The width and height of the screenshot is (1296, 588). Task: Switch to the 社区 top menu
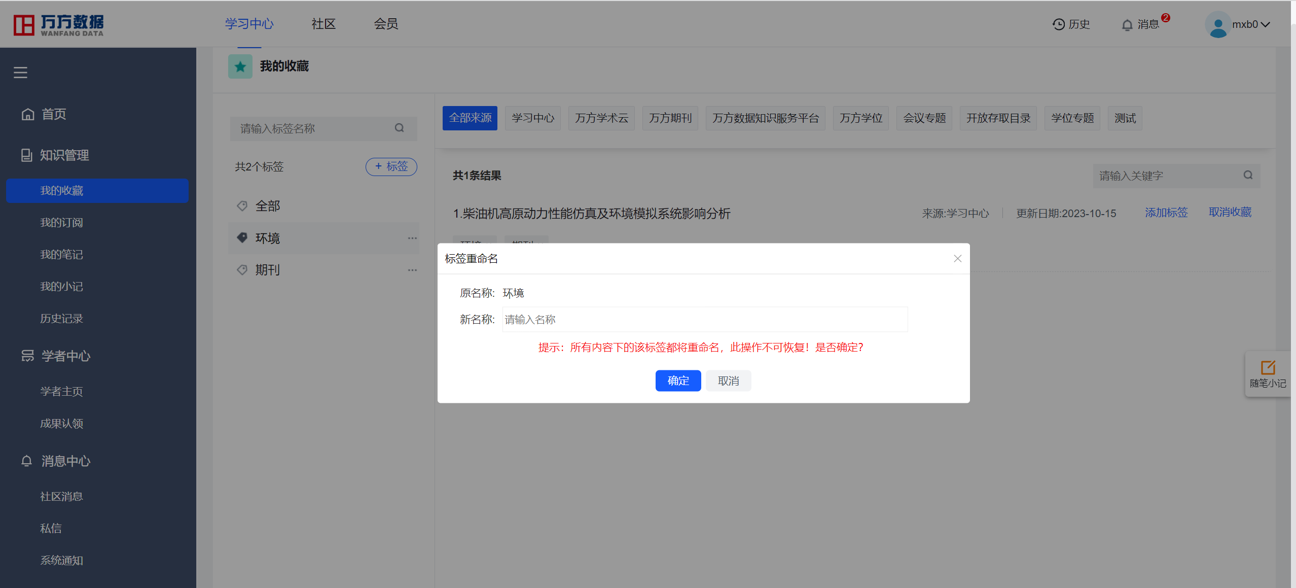coord(323,24)
